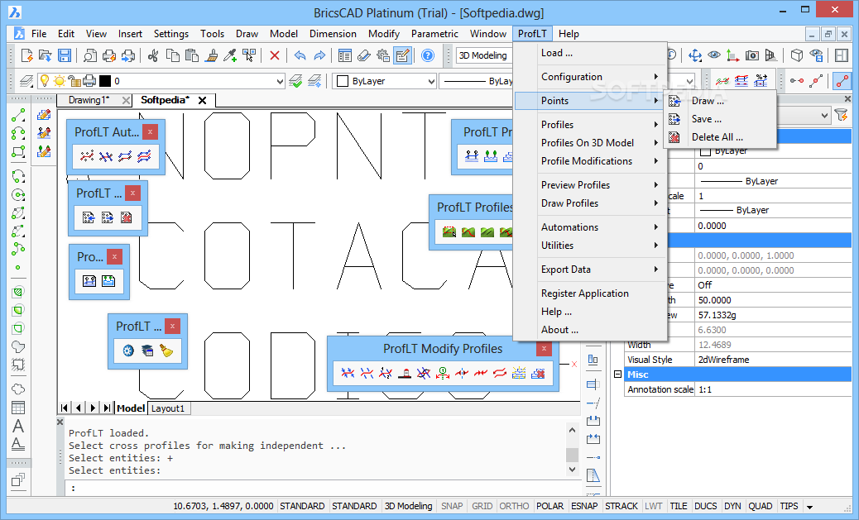Image resolution: width=859 pixels, height=520 pixels.
Task: Click Load ... in ProfLT menu
Action: coord(557,53)
